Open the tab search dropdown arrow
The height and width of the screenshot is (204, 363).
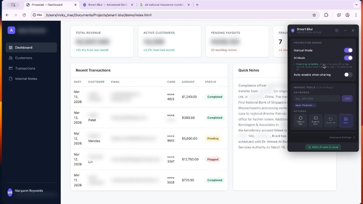tap(356, 5)
